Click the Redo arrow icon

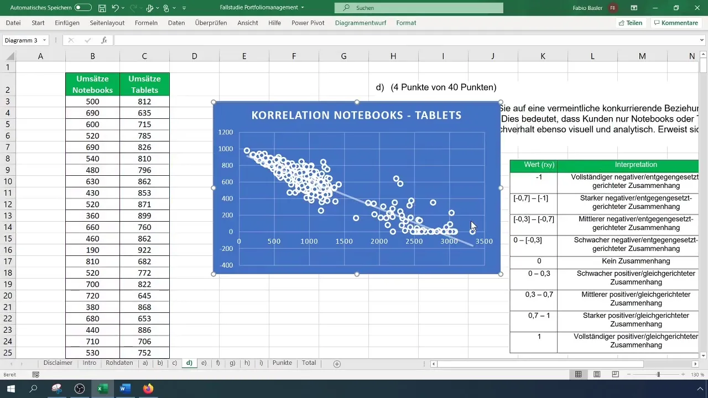[133, 8]
